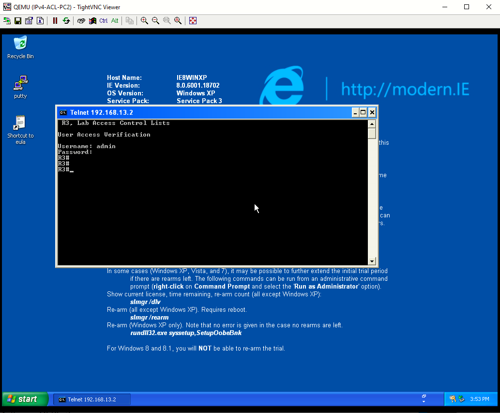Click 'rundll32.exe syssetup,SetupOobeBnk' text
The width and height of the screenshot is (500, 413).
[x=186, y=333]
